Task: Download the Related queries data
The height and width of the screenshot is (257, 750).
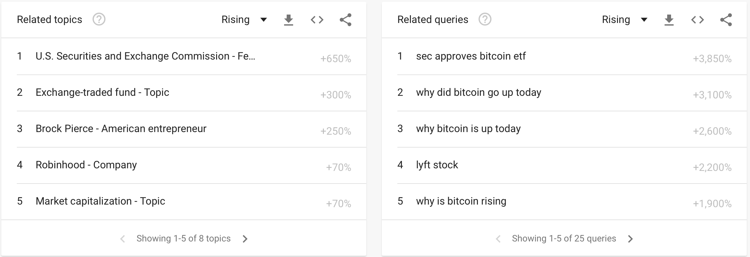Action: coord(669,20)
